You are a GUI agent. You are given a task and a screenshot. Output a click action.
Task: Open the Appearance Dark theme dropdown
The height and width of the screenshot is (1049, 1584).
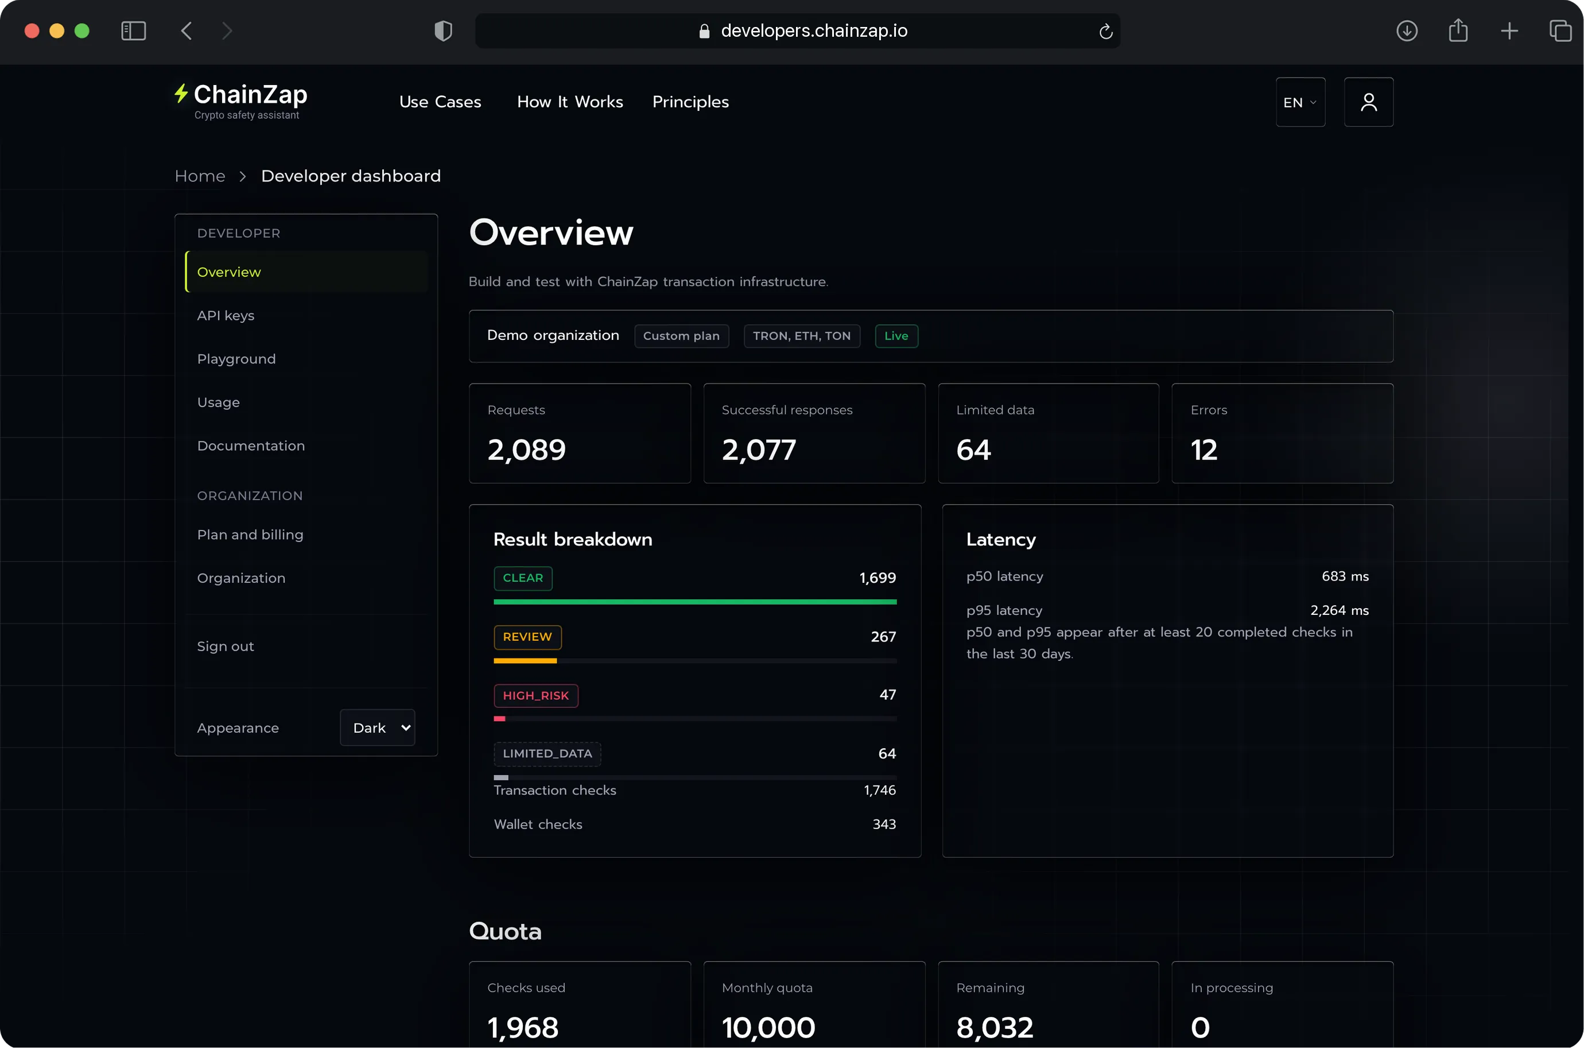point(378,727)
